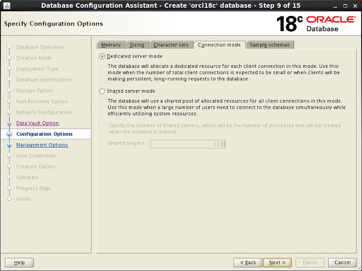This screenshot has width=362, height=271.
Task: Click the Data Vault Option step bullet icon
Action: click(x=10, y=123)
